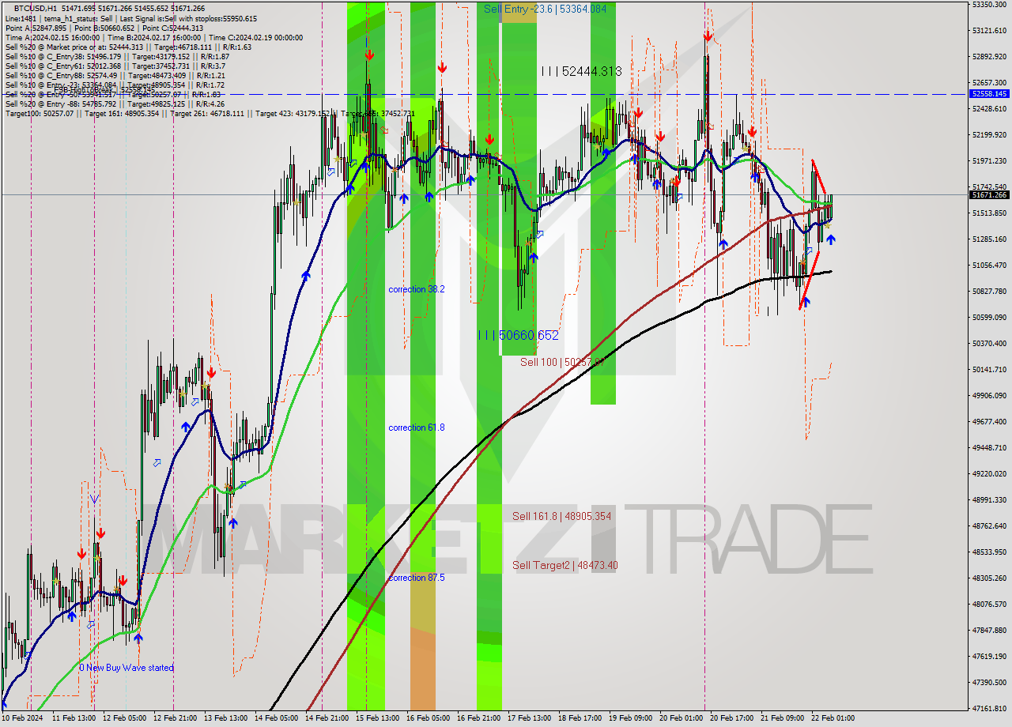Screen dimensions: 1012x727
Task: Click the '13 Feb 13:00' time axis label
Action: pos(225,718)
